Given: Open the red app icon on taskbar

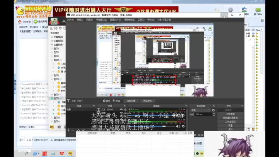Looking at the screenshot, I should point(45,154).
